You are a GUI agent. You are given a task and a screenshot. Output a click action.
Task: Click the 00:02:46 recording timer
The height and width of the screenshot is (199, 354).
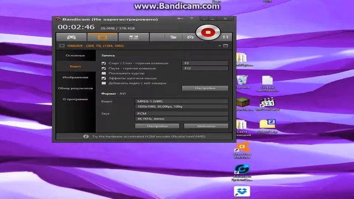point(76,27)
